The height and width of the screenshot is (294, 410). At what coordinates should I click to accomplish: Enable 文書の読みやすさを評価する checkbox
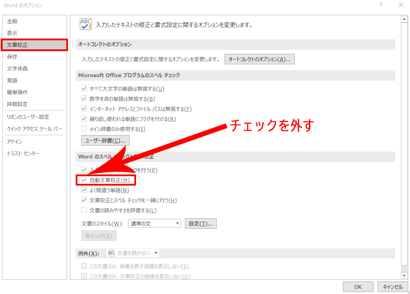pyautogui.click(x=84, y=210)
